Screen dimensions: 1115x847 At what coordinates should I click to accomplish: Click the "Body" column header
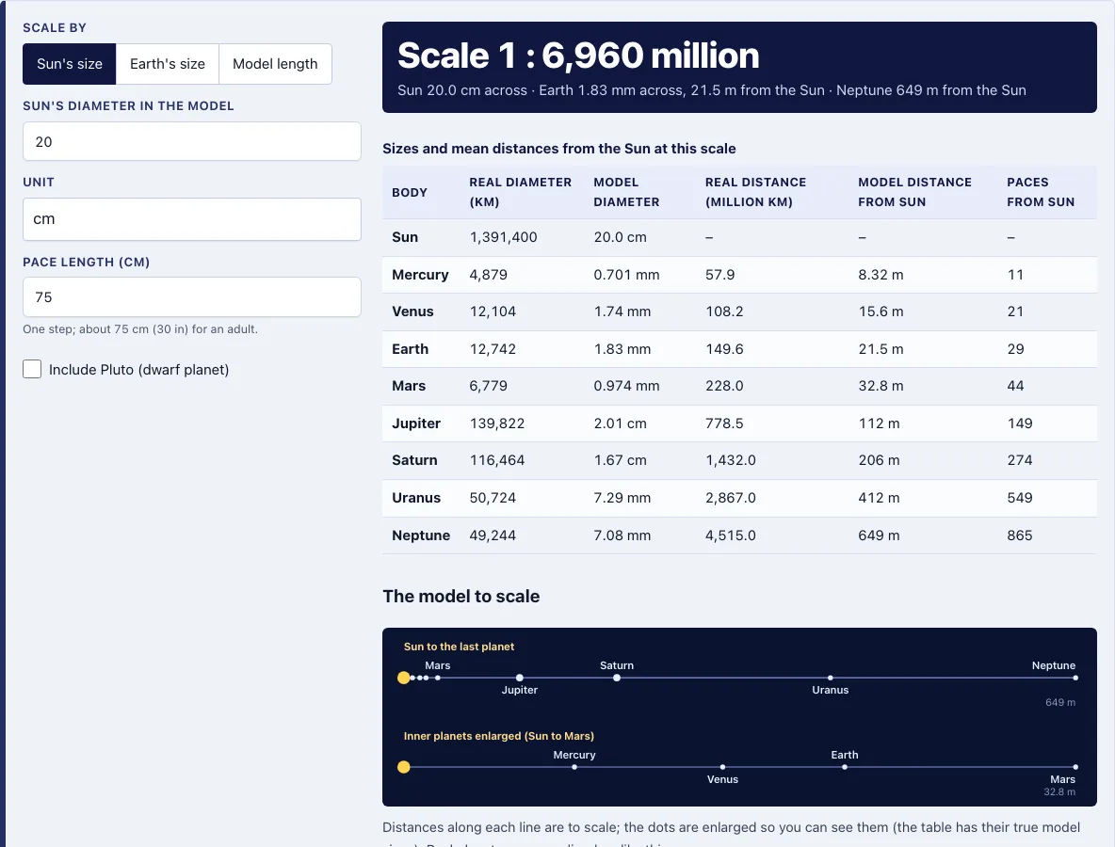click(410, 193)
